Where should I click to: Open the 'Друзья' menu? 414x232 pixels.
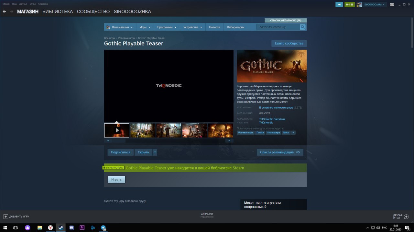(23, 4)
